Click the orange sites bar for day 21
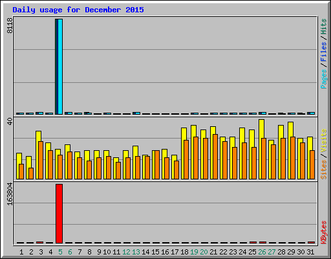Viewport: 331px width, 259px height. [x=215, y=157]
